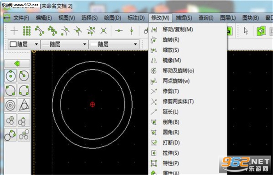Choose 缩放(S) from the modify menu
Viewport: 273px width, 175px height.
(x=188, y=50)
